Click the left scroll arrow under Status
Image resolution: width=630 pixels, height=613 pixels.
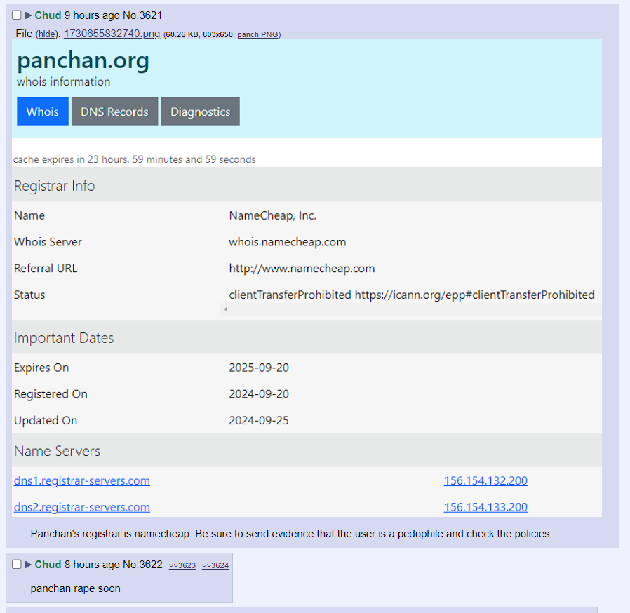click(226, 309)
